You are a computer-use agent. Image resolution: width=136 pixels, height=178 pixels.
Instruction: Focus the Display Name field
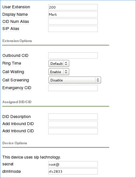(x=73, y=14)
